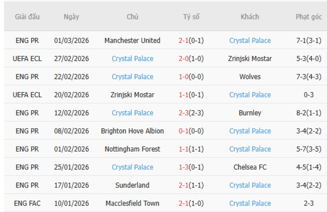Click Macclesfield Town in the ENG FAC row
Viewport: 327px width, 212px height.
pos(132,204)
